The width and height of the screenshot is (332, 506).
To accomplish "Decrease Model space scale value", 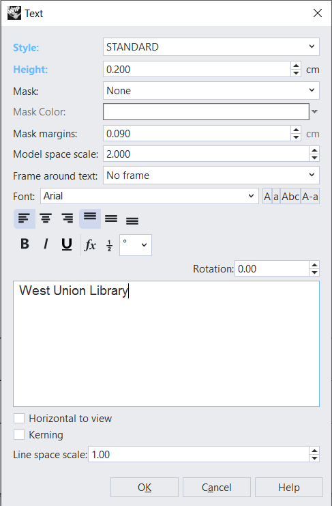I will click(314, 158).
